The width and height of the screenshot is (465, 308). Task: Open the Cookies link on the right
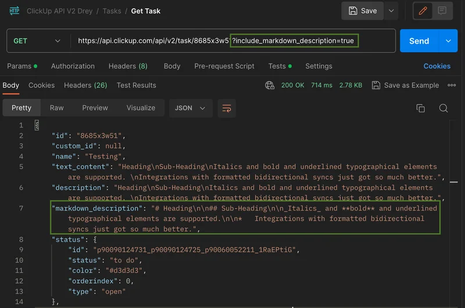437,66
